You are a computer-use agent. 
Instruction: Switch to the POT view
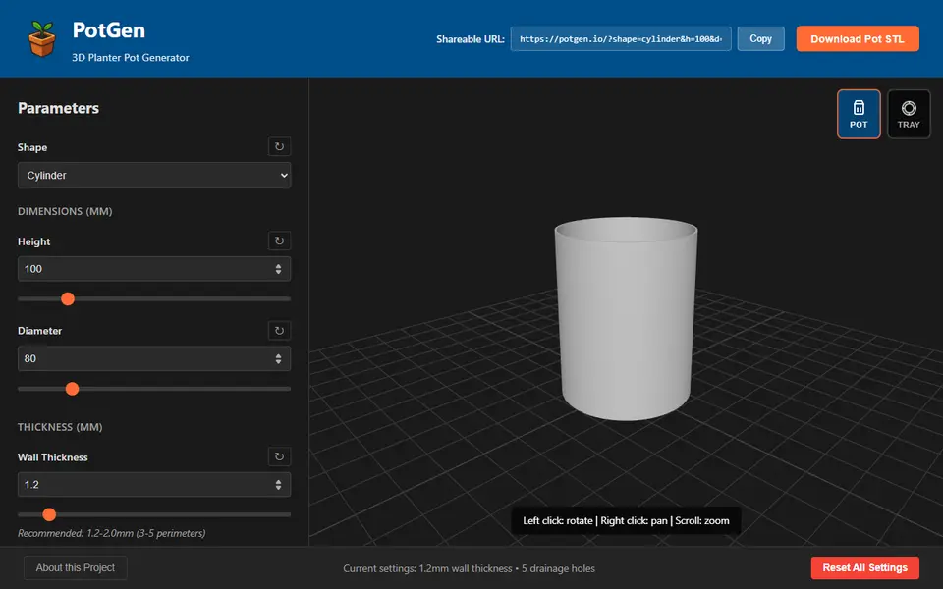click(859, 114)
